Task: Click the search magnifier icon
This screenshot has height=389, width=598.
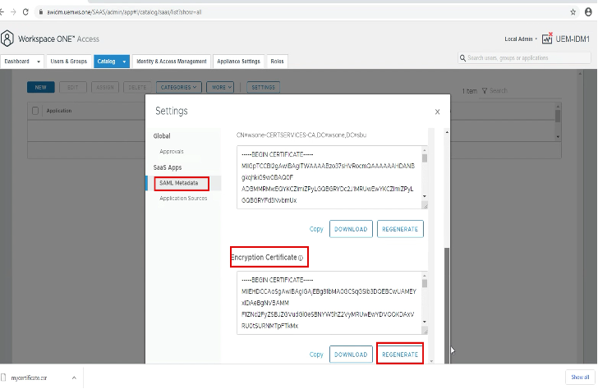Action: tap(463, 58)
